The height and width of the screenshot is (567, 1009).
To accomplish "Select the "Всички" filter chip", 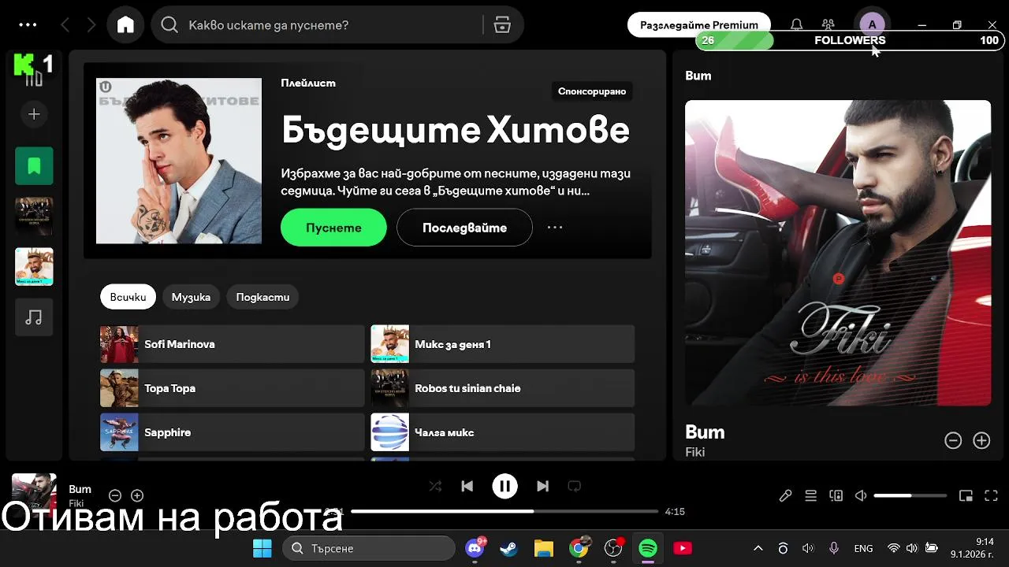I will pyautogui.click(x=128, y=297).
